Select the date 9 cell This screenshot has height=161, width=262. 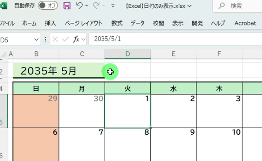(173, 145)
